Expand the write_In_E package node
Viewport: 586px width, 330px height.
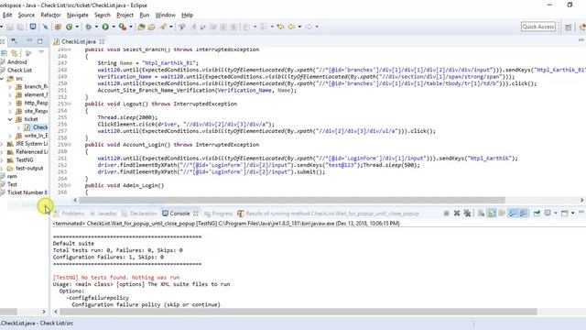click(10, 136)
